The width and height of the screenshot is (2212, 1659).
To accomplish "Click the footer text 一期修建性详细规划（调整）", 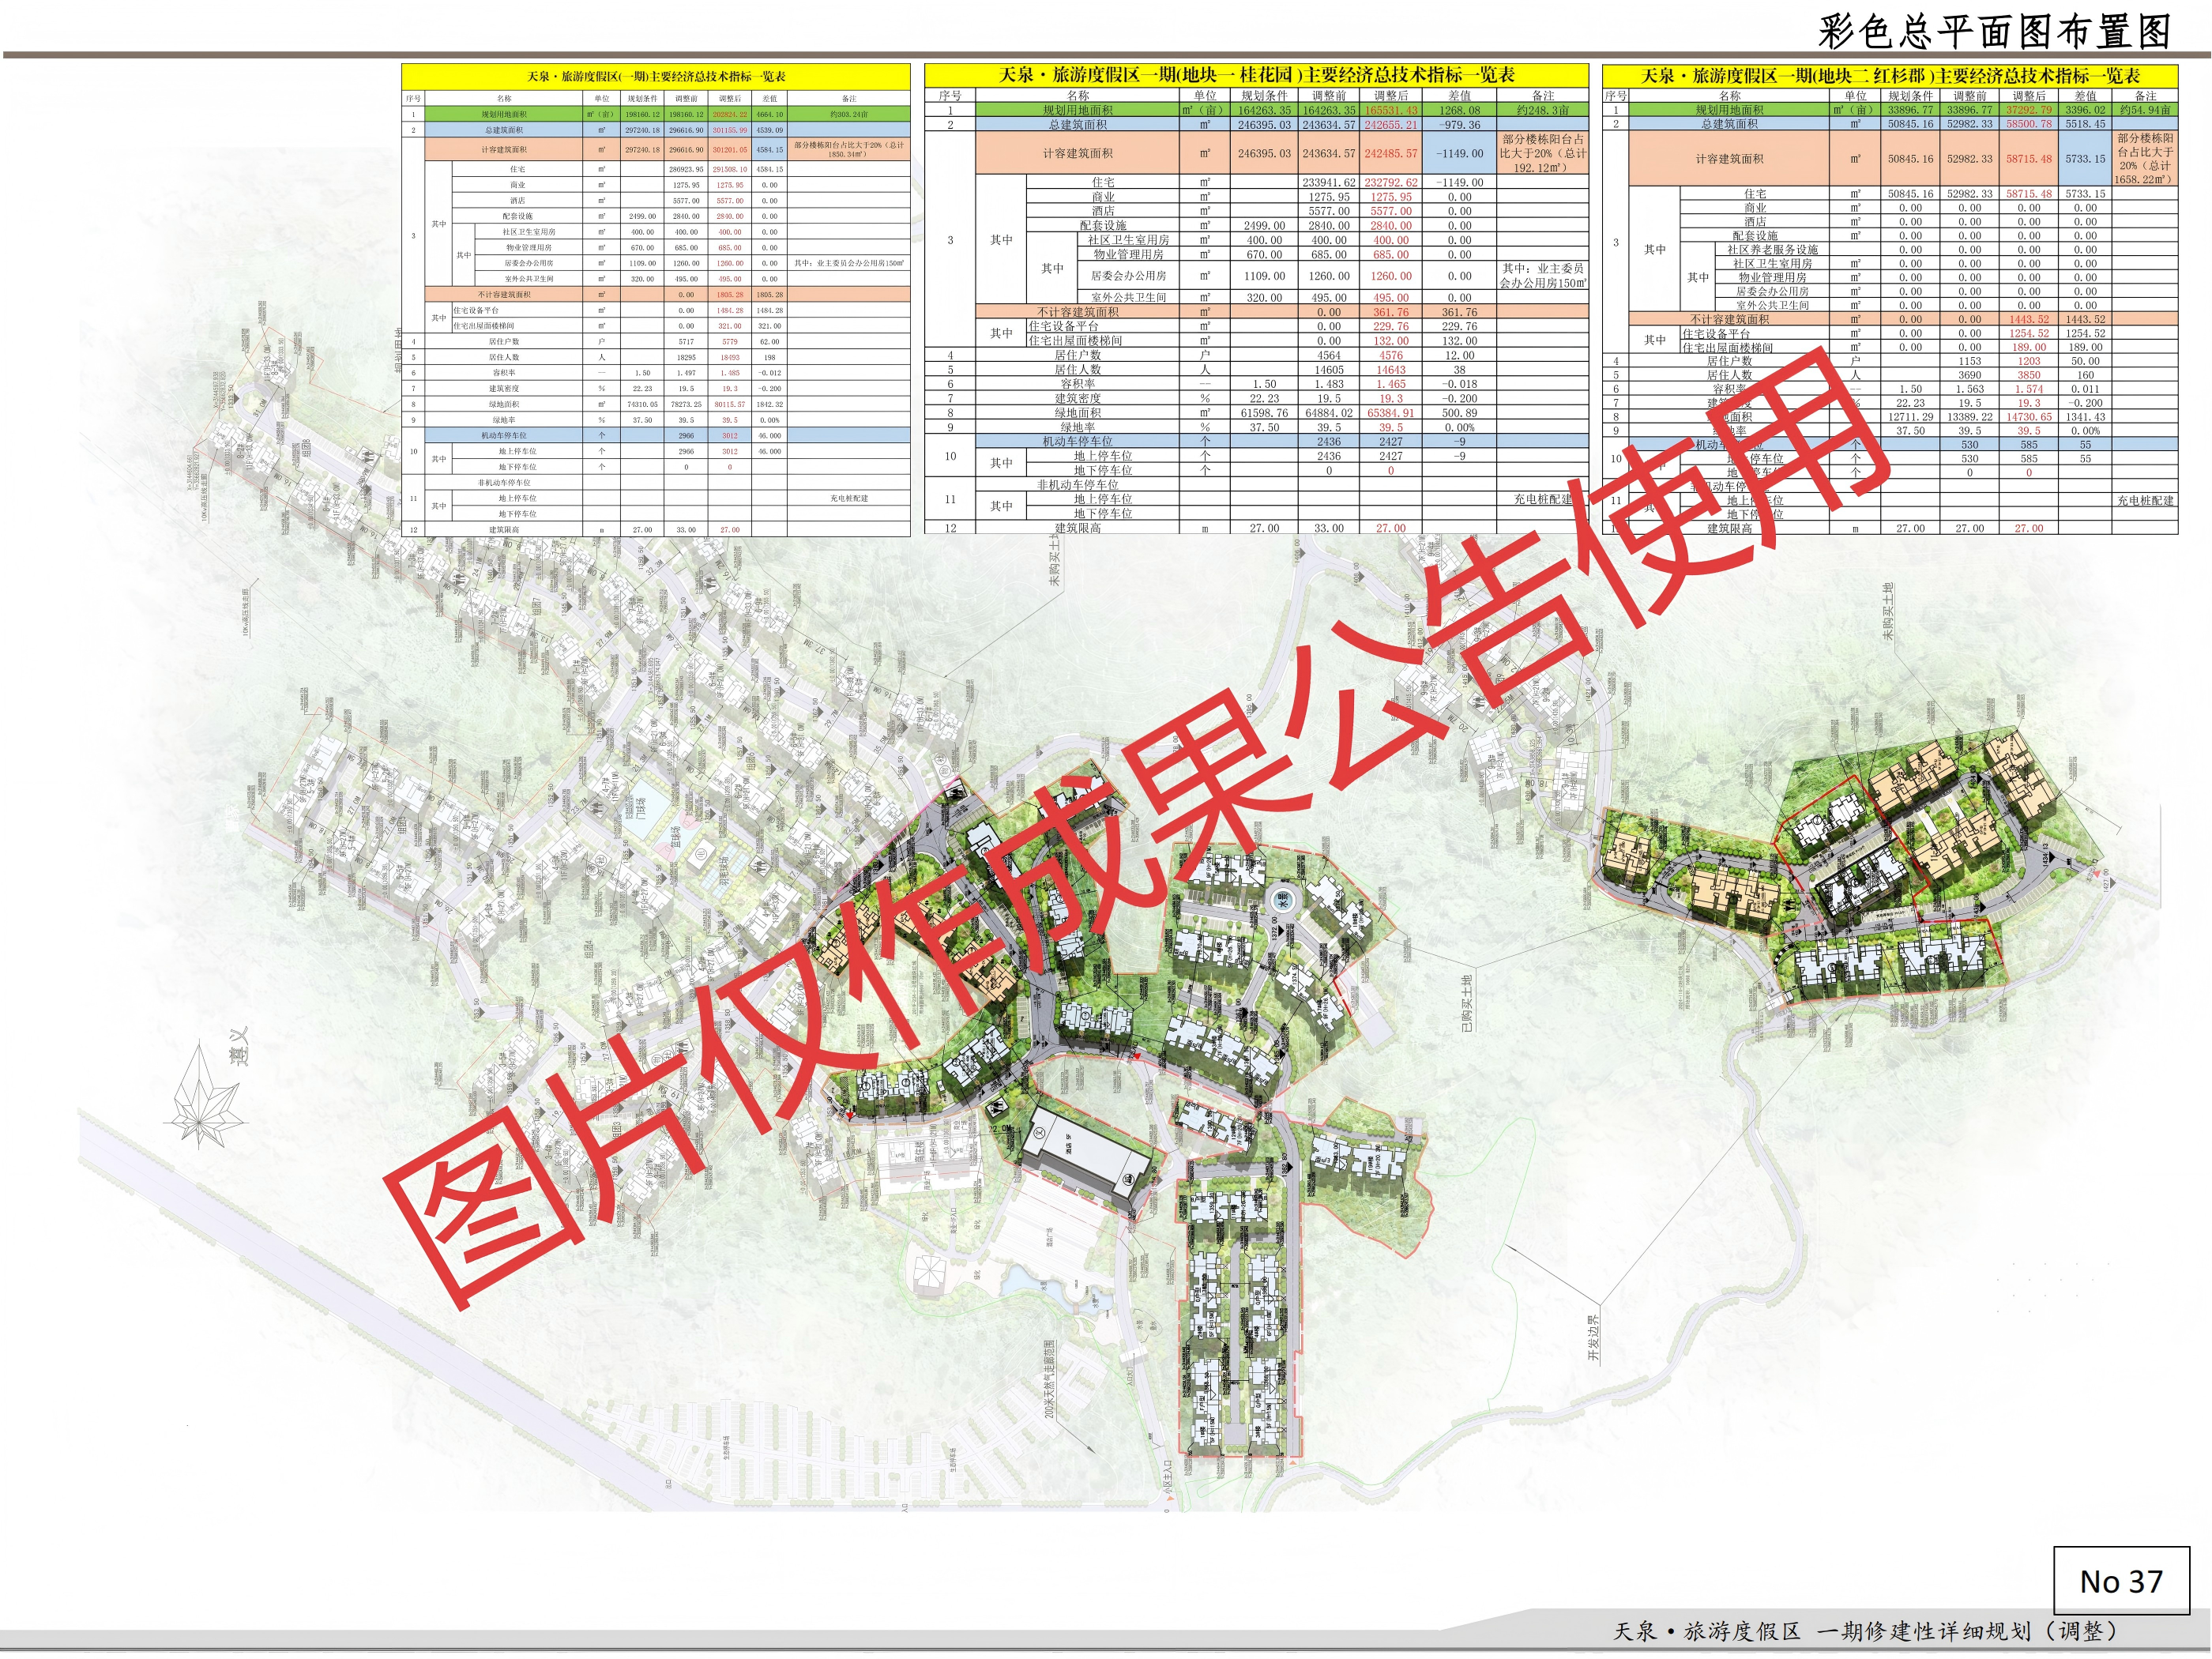I will tap(1968, 1631).
